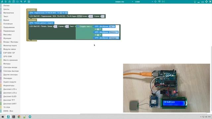Select the Сенсоры выхода category
The width and height of the screenshot is (212, 119).
[11, 71]
